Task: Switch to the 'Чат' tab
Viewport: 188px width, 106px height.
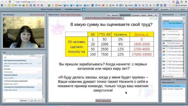Action: [108, 15]
